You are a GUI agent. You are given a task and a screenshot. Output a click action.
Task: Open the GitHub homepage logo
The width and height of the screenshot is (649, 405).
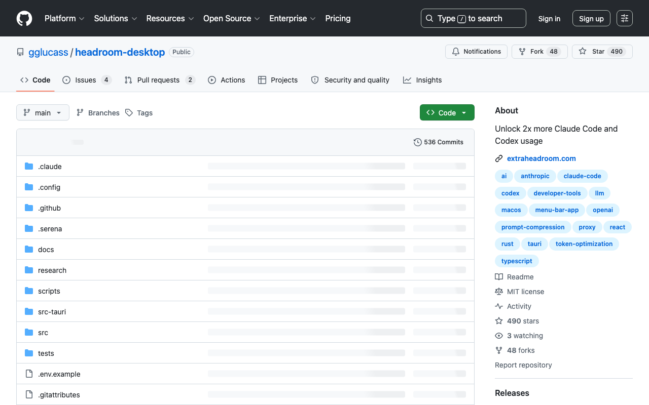[x=24, y=18]
